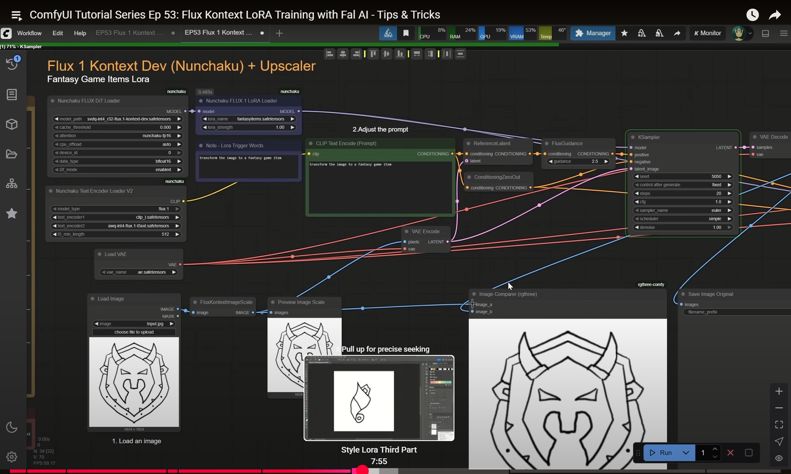
Task: Open the Edit menu
Action: 58,33
